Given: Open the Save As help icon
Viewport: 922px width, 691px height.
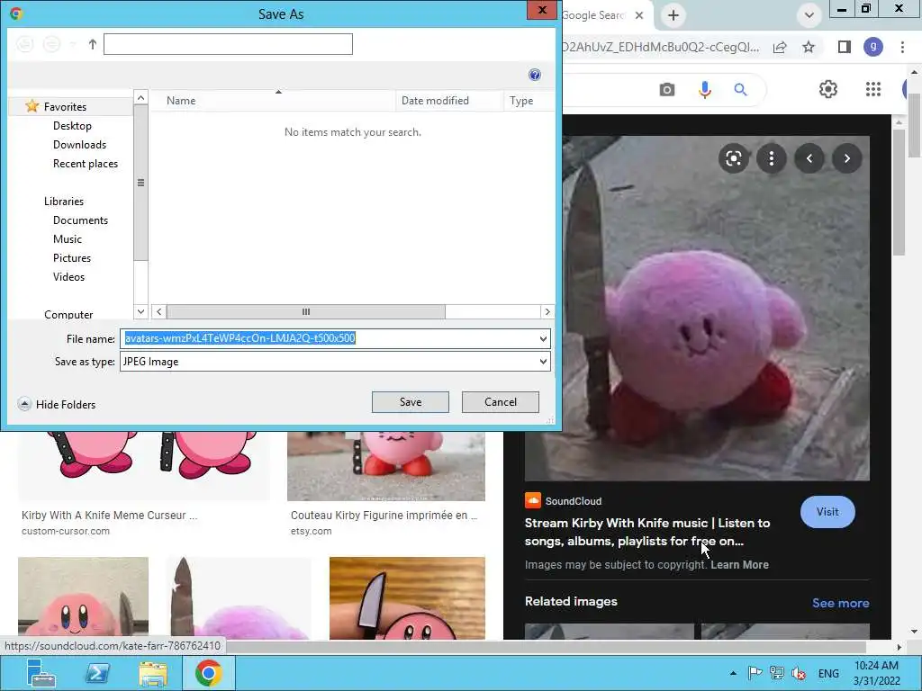Looking at the screenshot, I should coord(535,75).
